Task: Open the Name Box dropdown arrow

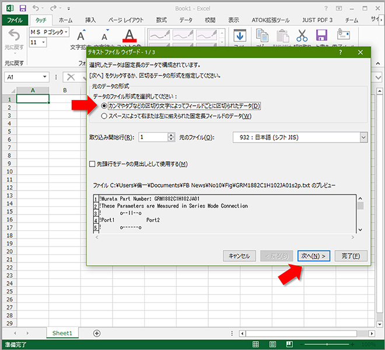Action: 45,77
